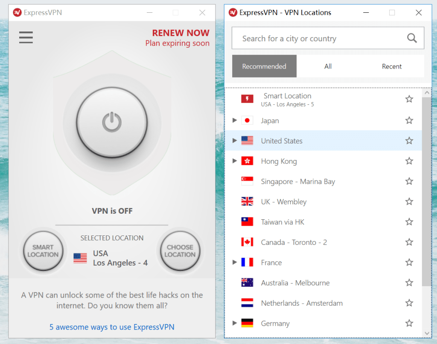
Task: Expand the Germany location list
Action: coord(235,323)
